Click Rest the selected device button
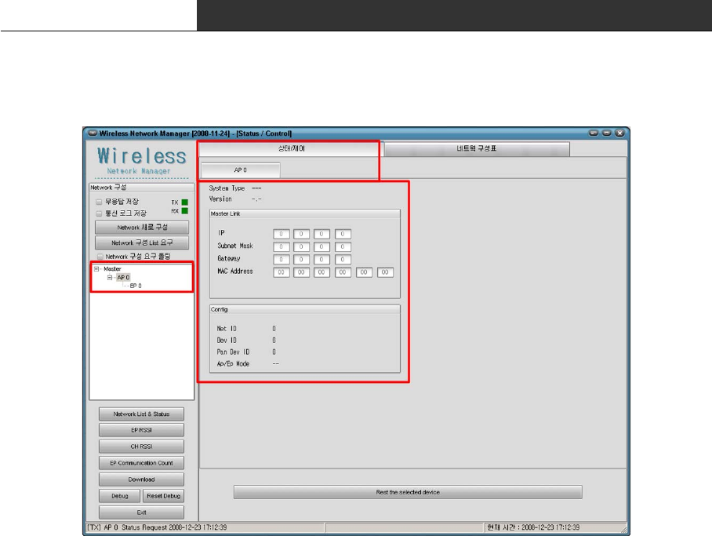712x536 pixels. [x=408, y=492]
